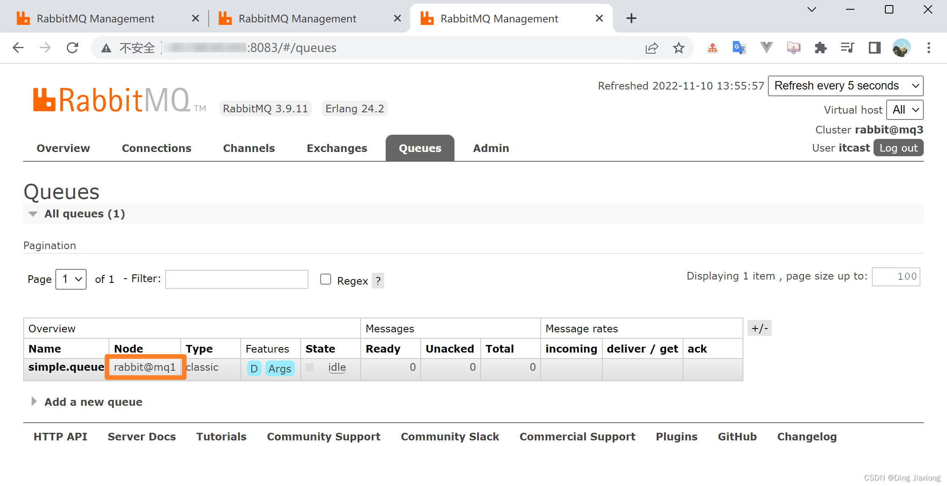Viewport: 947px width, 486px height.
Task: Open the tab search chevron
Action: pos(811,9)
